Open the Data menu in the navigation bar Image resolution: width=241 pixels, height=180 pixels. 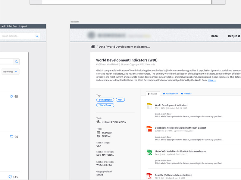pyautogui.click(x=214, y=36)
